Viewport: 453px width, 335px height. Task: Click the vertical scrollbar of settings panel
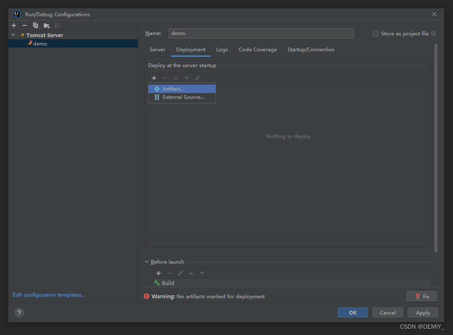(436, 148)
